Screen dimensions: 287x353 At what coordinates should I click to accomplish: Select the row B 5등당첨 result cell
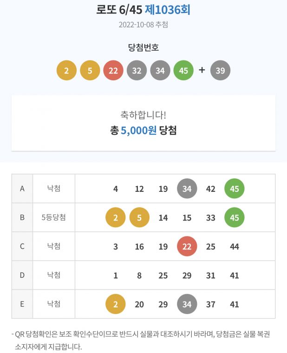(x=54, y=217)
